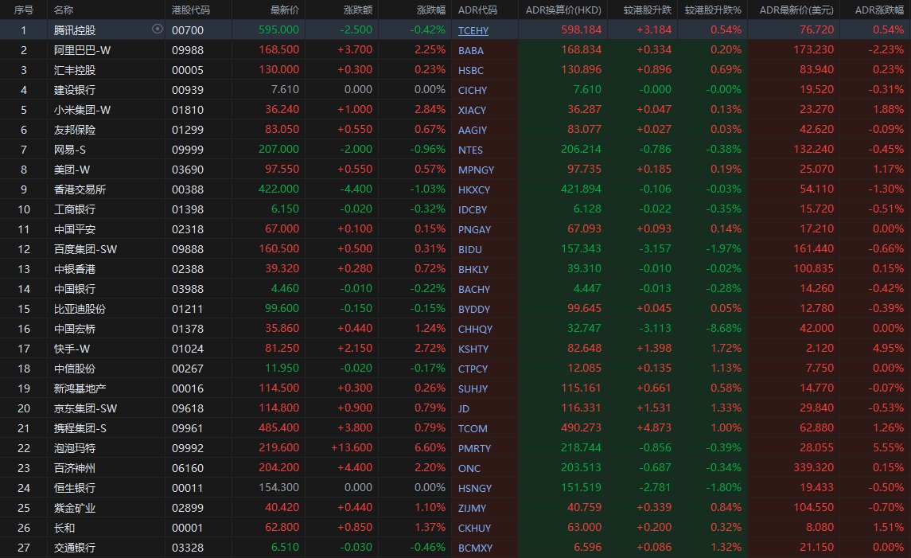Click the HSNGY ADR code
Screen dimensions: 911x558
pyautogui.click(x=475, y=488)
